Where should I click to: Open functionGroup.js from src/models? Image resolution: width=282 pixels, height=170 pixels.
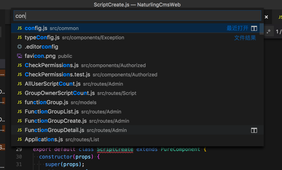[137, 103]
